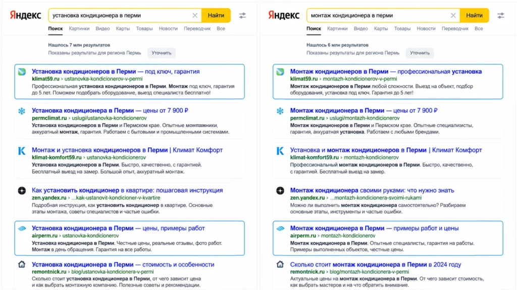Image resolution: width=517 pixels, height=290 pixels.
Task: Open Новости tab in left window
Action: [168, 29]
